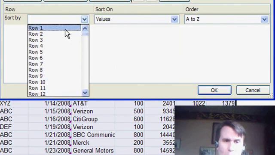The image size is (275, 155).
Task: Cancel the Sort dialog
Action: point(253,90)
